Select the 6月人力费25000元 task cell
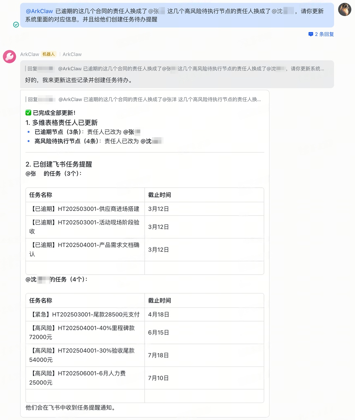 85,378
